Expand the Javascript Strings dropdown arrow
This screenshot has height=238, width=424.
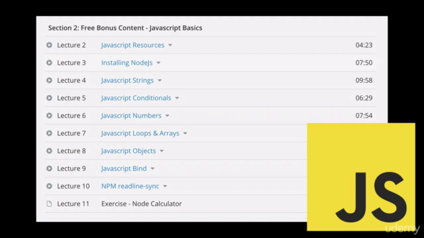pos(160,81)
